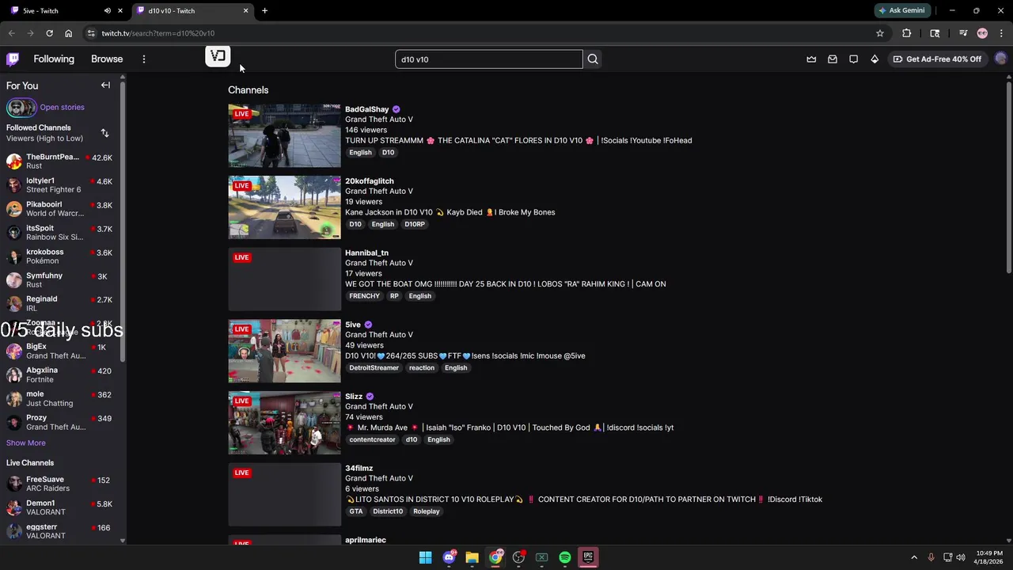Open the Get Bits diamond icon
The width and height of the screenshot is (1013, 570).
[x=875, y=59]
